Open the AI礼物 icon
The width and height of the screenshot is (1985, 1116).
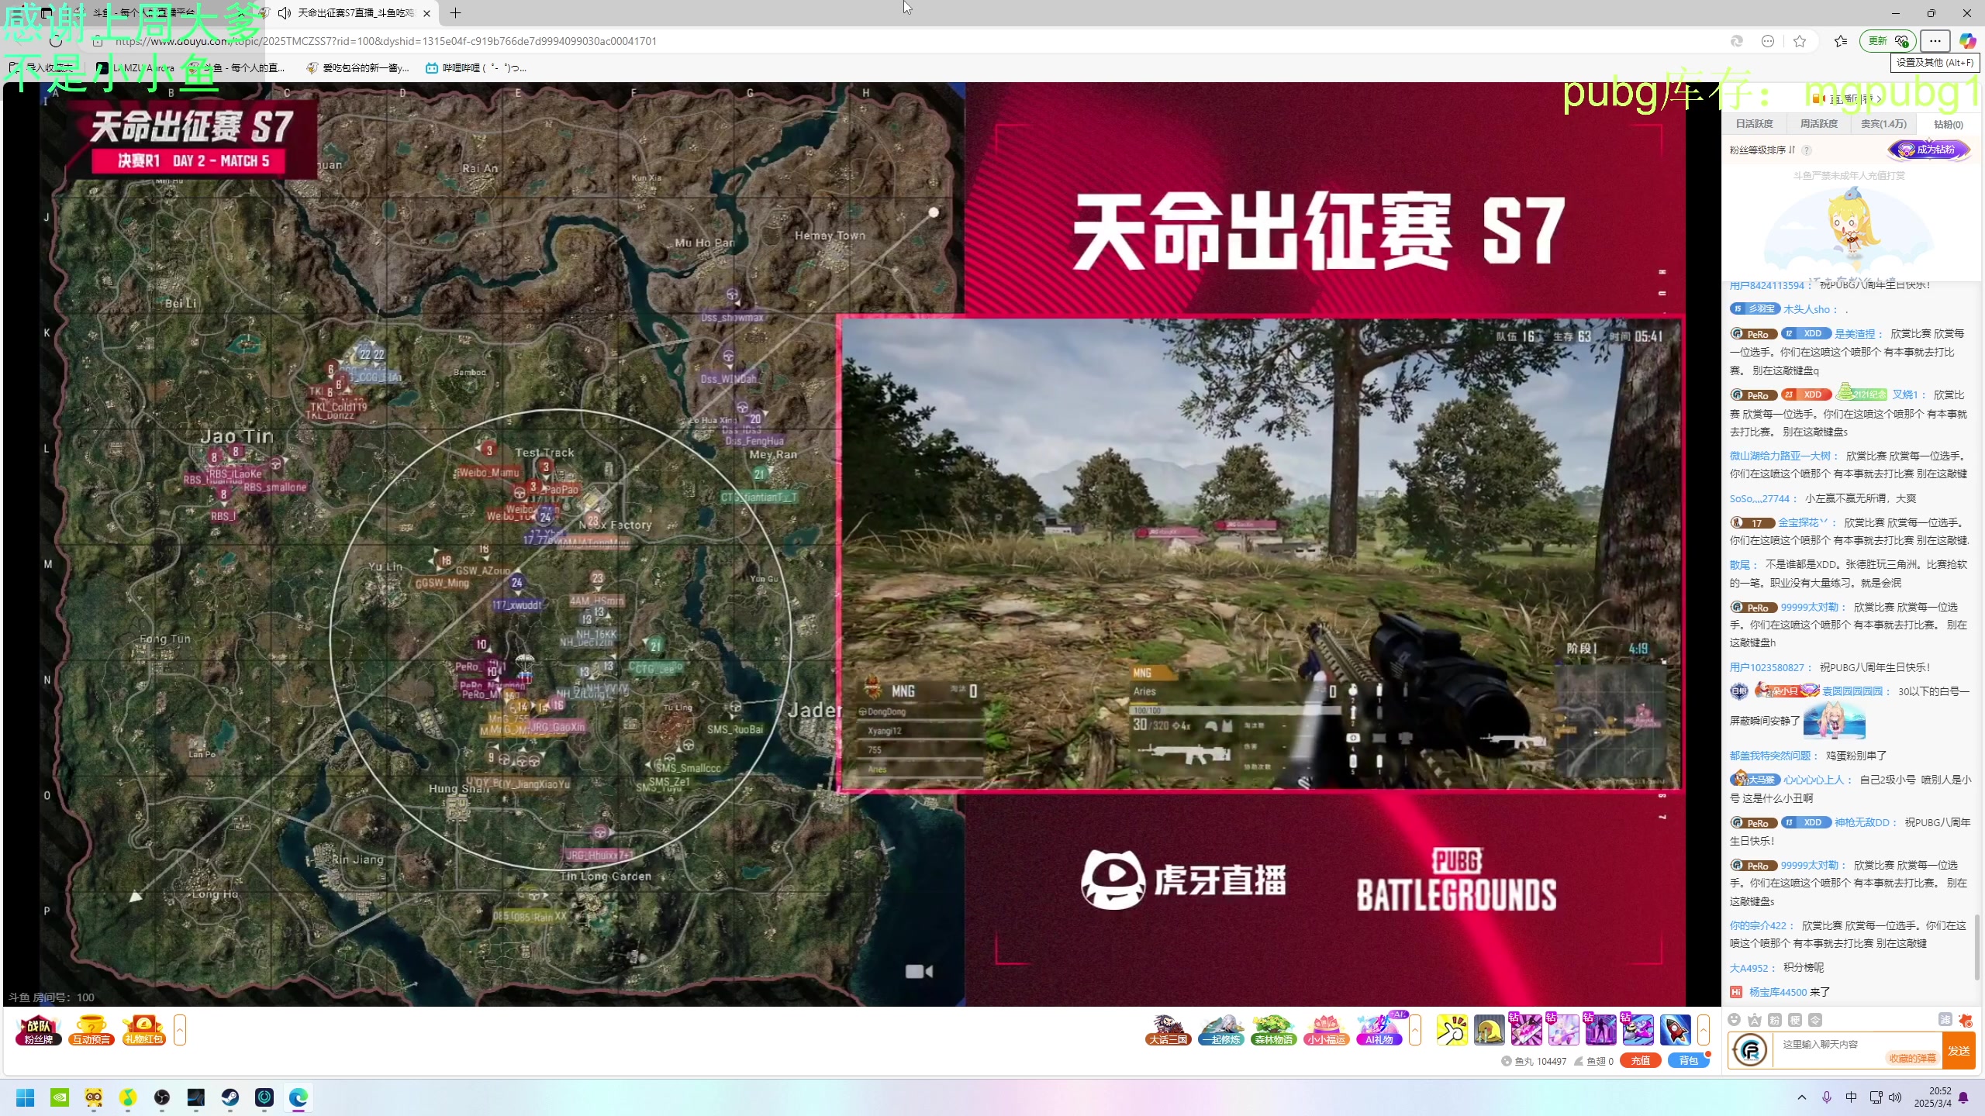pyautogui.click(x=1379, y=1030)
